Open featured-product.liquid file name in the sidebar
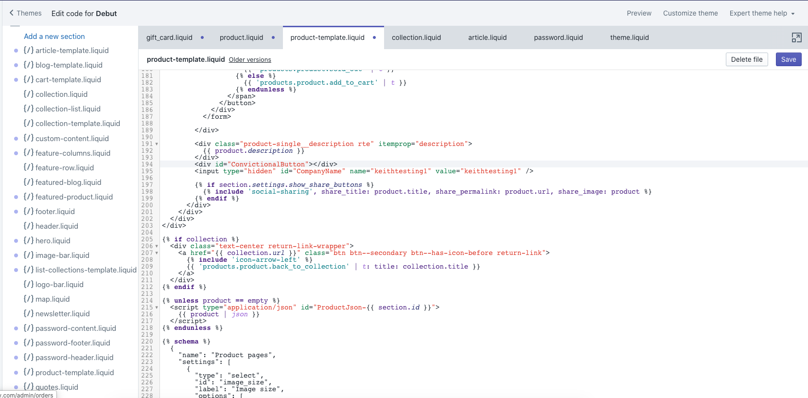 tap(74, 197)
